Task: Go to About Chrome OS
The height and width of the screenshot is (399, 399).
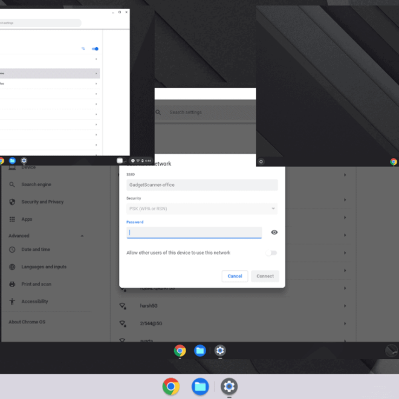Action: pyautogui.click(x=27, y=322)
